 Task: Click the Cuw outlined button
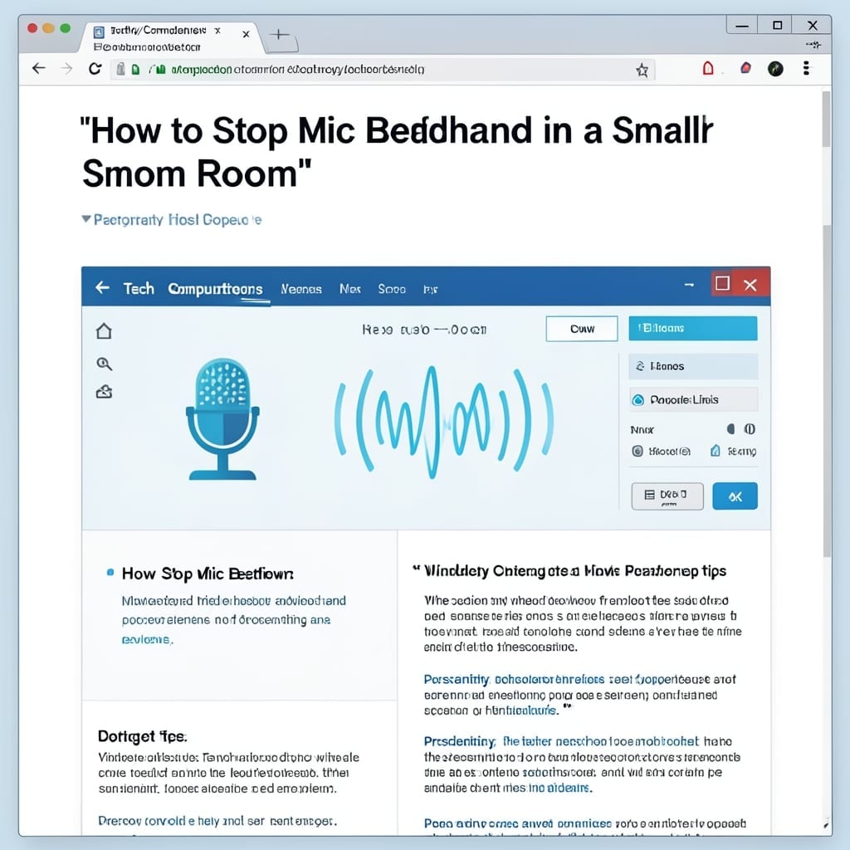582,329
